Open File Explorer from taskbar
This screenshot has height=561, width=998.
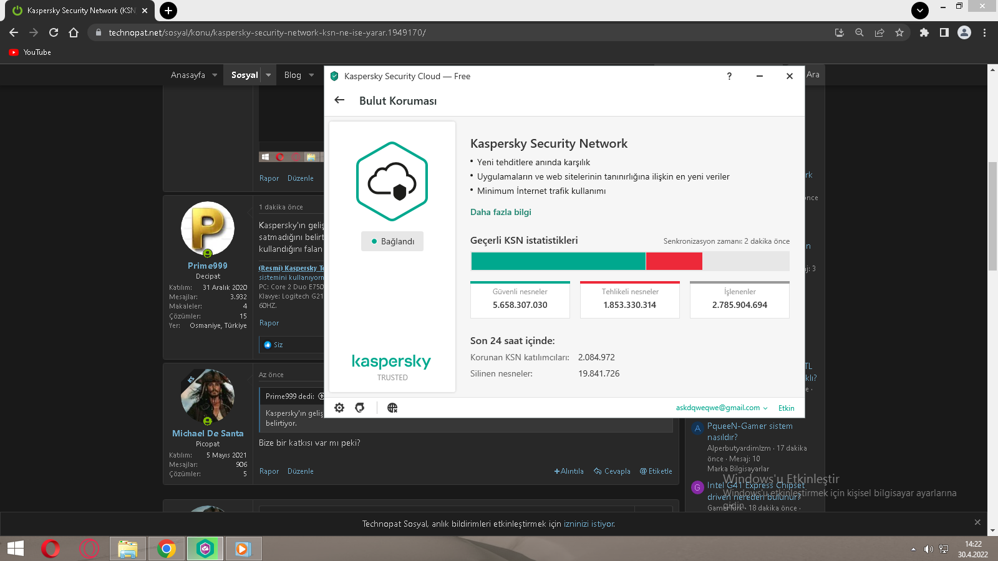click(x=128, y=549)
